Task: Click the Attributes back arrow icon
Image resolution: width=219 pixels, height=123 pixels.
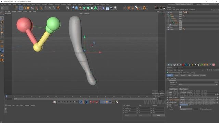Action: coord(203,70)
